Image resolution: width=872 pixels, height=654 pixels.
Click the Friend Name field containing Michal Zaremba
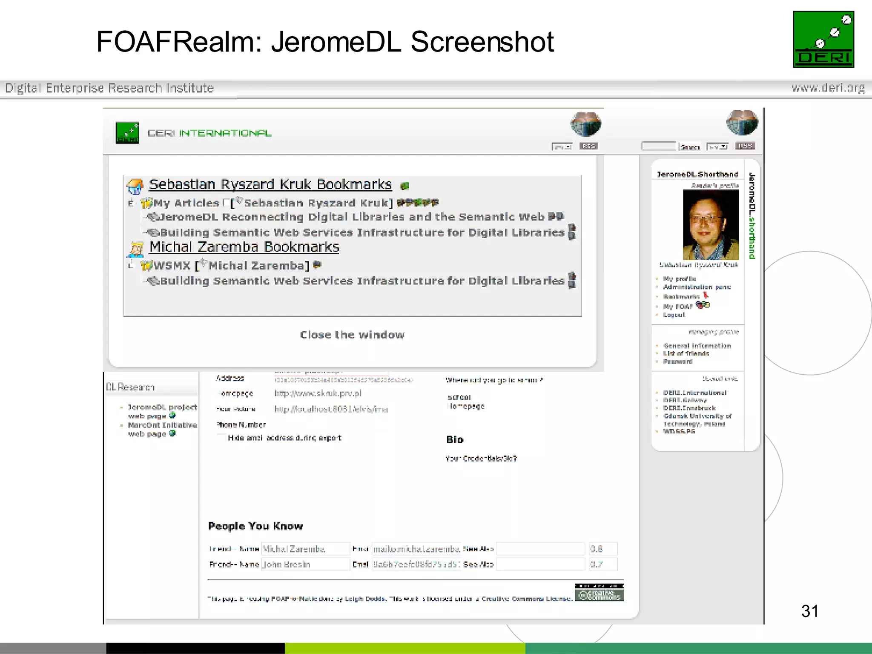coord(305,549)
